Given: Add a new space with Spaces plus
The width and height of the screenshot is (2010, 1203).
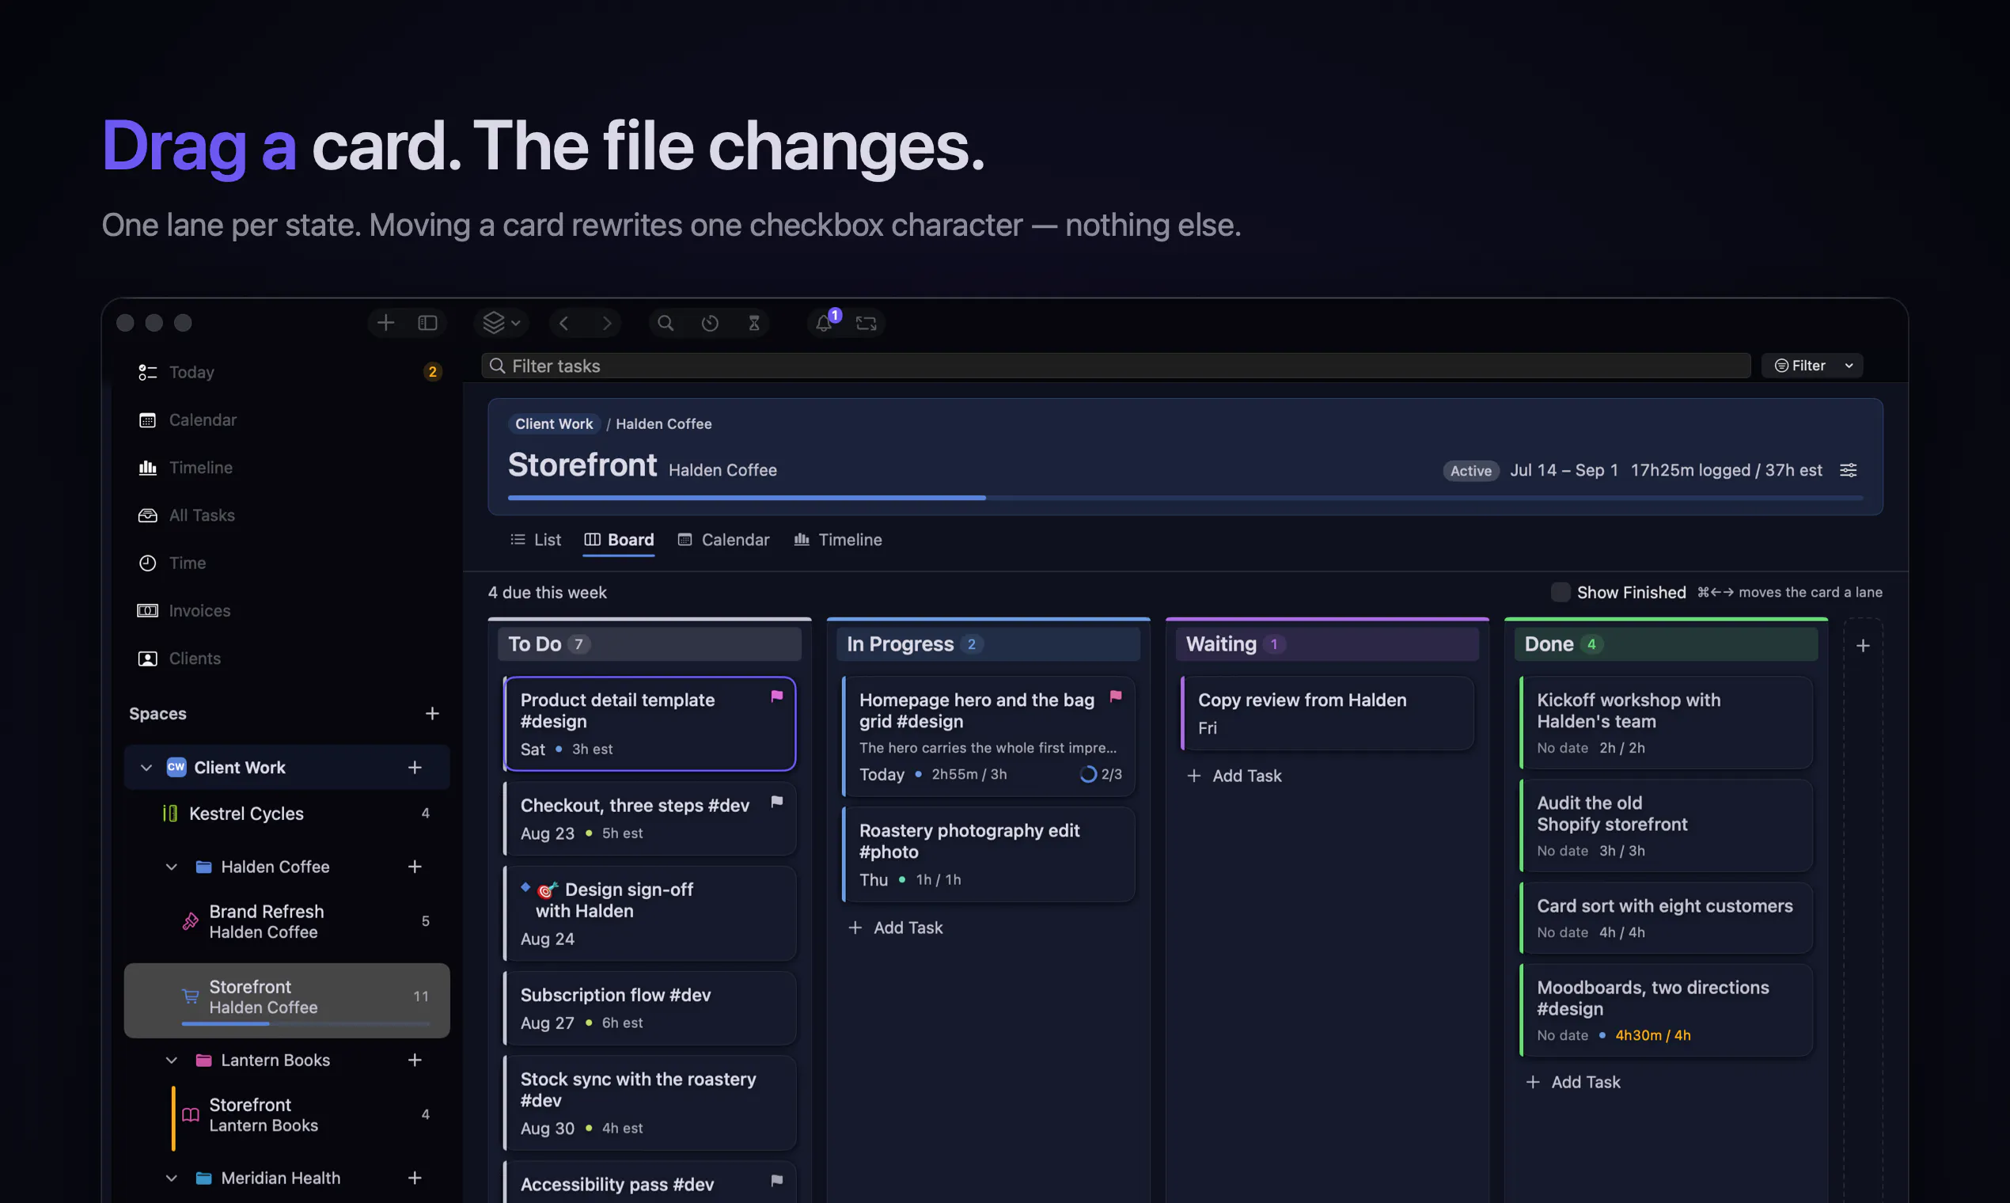Looking at the screenshot, I should coord(432,713).
